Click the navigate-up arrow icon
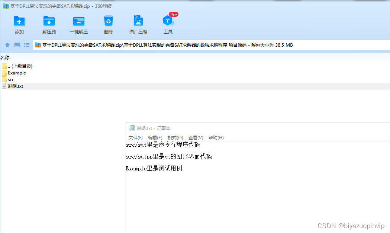390x233 pixels. pos(7,44)
